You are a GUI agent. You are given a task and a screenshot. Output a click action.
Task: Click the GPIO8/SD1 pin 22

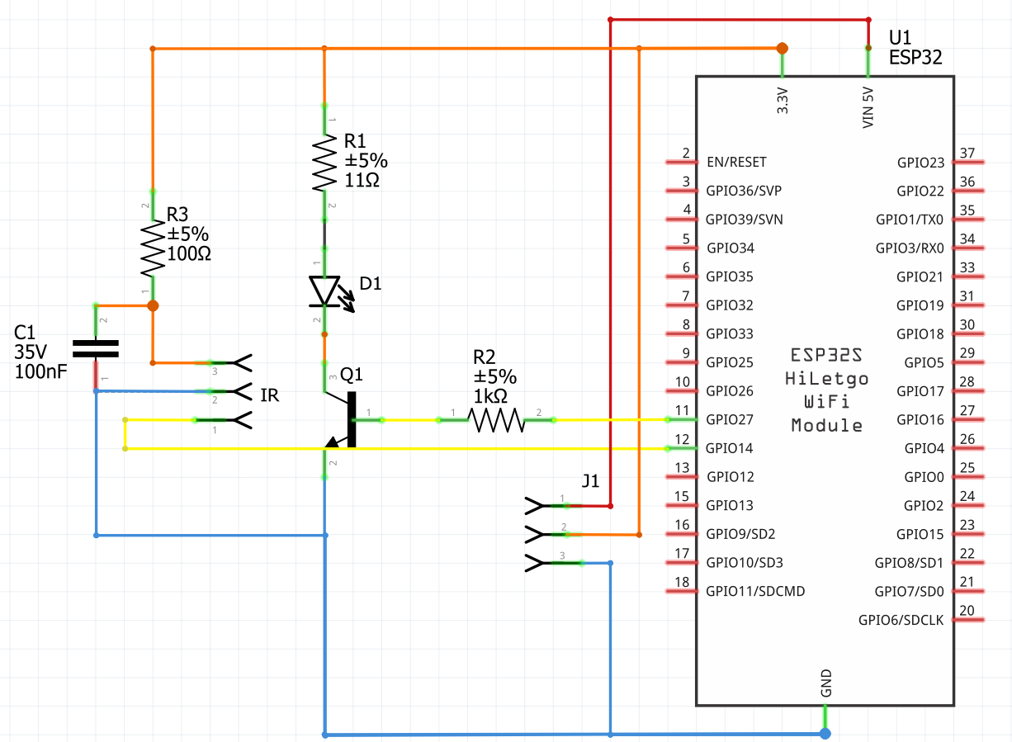(969, 563)
